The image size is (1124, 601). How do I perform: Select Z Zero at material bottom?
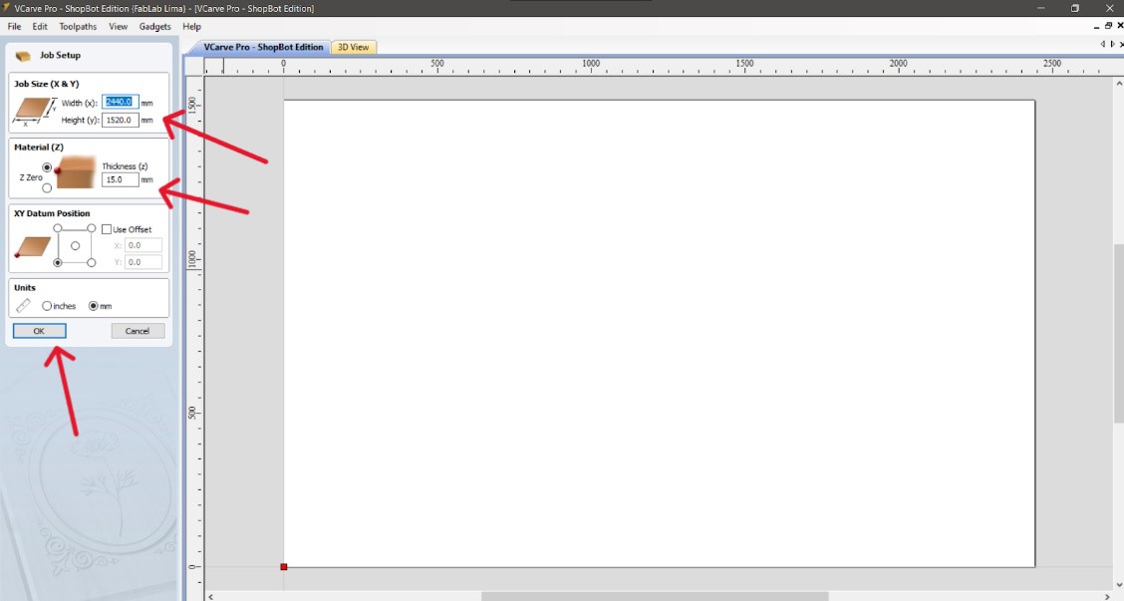pos(47,188)
